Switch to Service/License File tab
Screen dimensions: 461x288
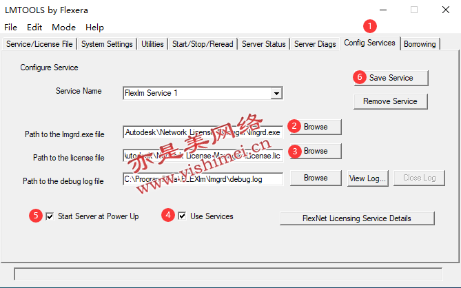click(x=39, y=44)
